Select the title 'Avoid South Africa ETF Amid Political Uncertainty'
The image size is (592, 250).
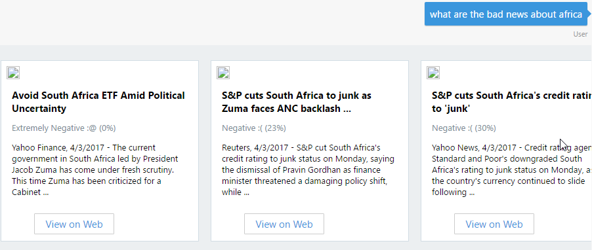98,102
